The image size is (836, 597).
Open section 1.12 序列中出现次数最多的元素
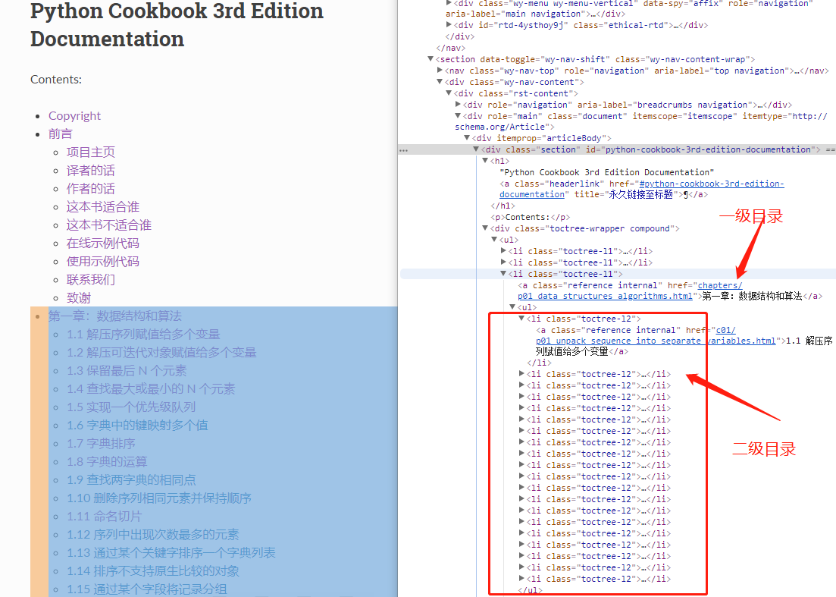(x=153, y=534)
